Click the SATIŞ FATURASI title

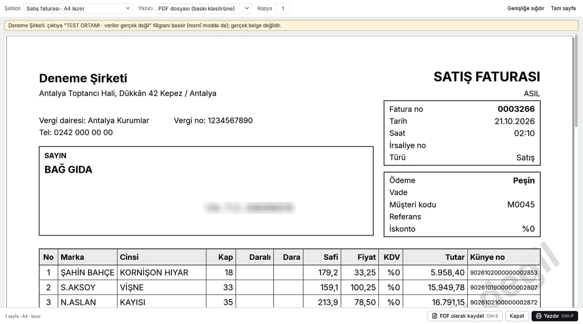tap(487, 77)
